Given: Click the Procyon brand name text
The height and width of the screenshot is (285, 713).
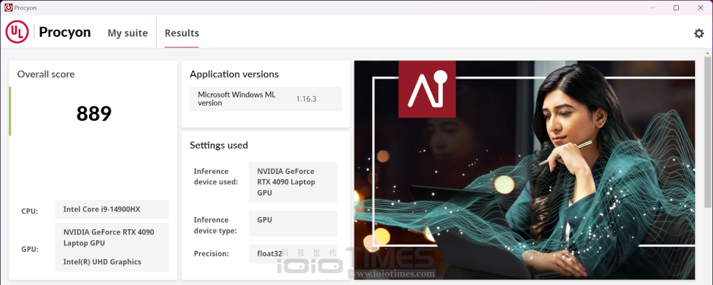Looking at the screenshot, I should click(65, 32).
